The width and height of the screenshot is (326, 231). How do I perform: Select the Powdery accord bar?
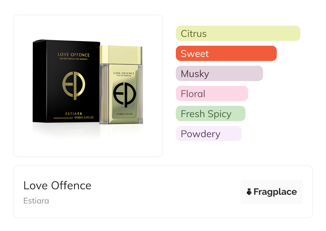209,134
